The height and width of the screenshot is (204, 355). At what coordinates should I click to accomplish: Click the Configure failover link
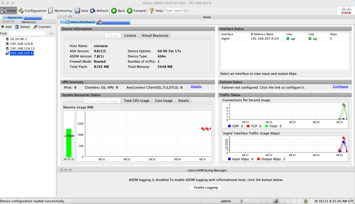pos(340,87)
